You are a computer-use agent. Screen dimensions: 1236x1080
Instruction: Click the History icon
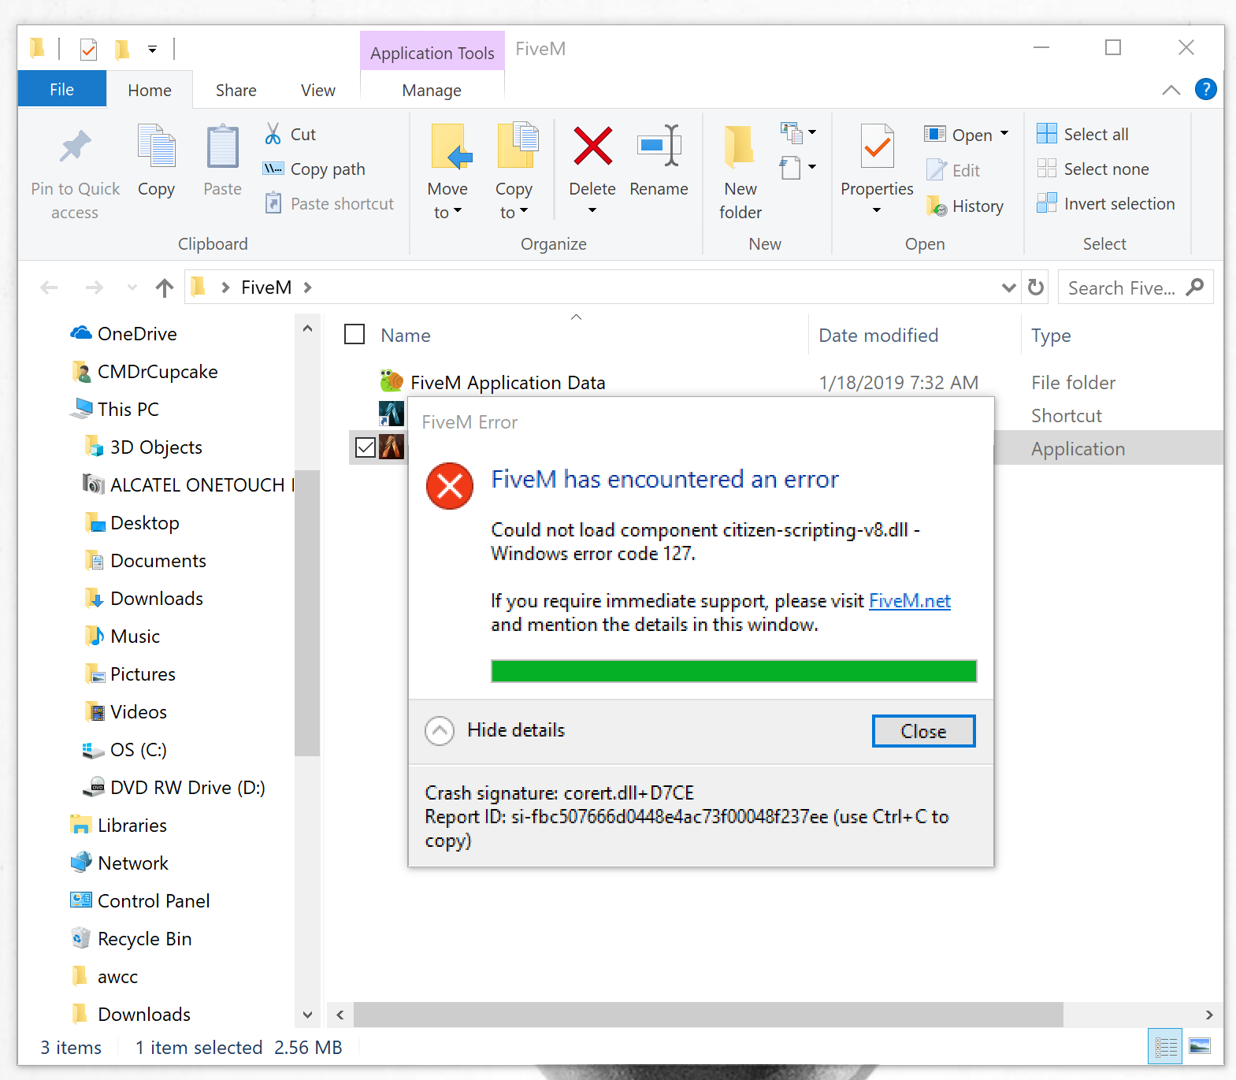pos(937,206)
